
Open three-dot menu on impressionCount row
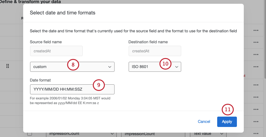point(256,134)
